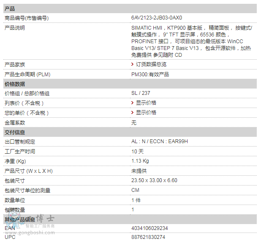Image resolution: width=261 pixels, height=241 pixels.
Task: Click the label 包装尺寸单位的测量
Action: tap(27, 190)
